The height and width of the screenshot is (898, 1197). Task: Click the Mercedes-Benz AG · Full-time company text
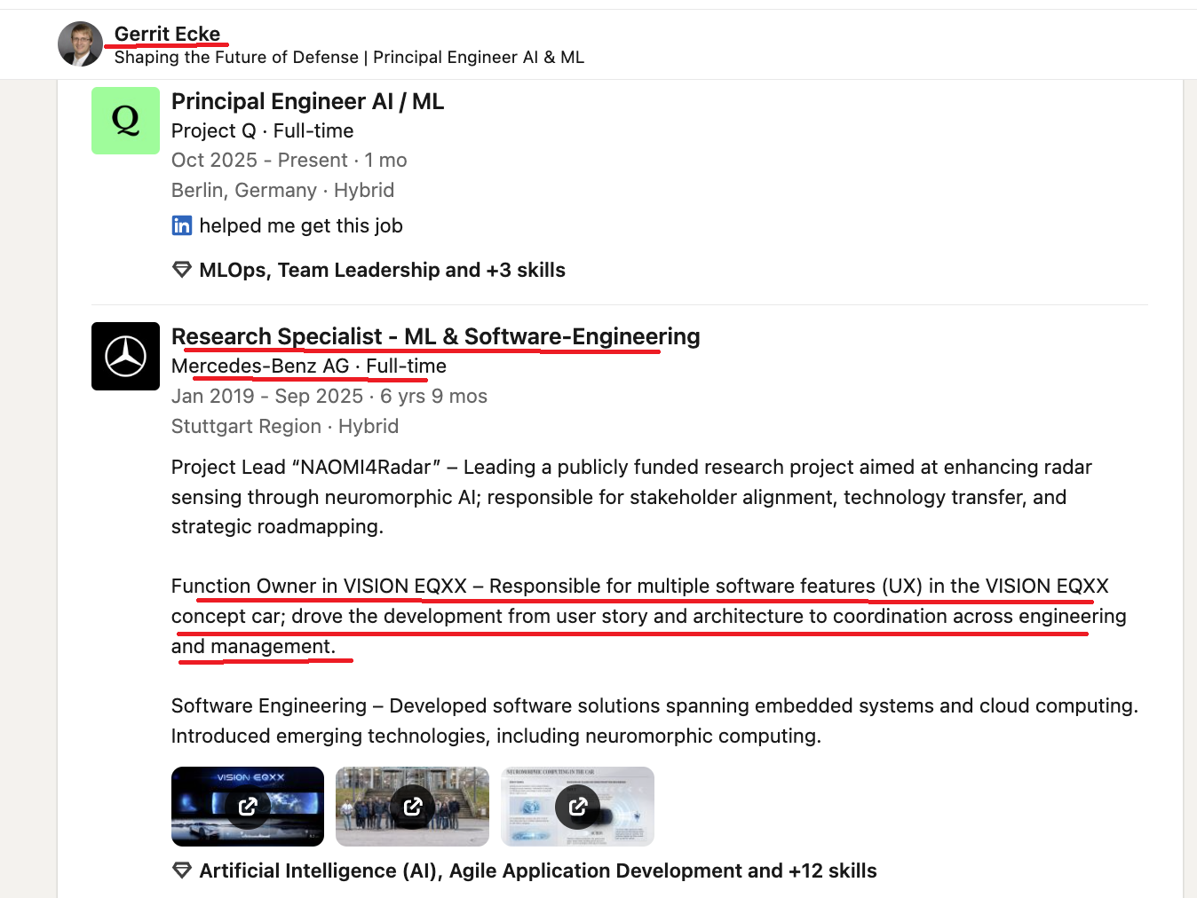point(308,366)
